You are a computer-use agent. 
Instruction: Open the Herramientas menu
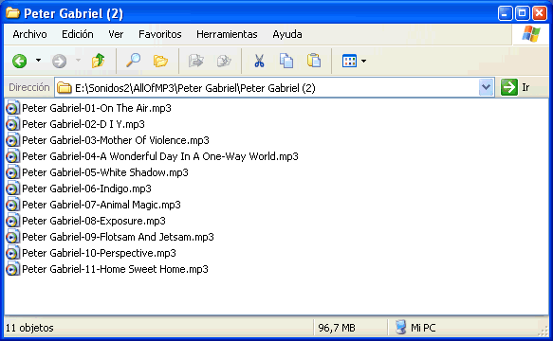227,34
